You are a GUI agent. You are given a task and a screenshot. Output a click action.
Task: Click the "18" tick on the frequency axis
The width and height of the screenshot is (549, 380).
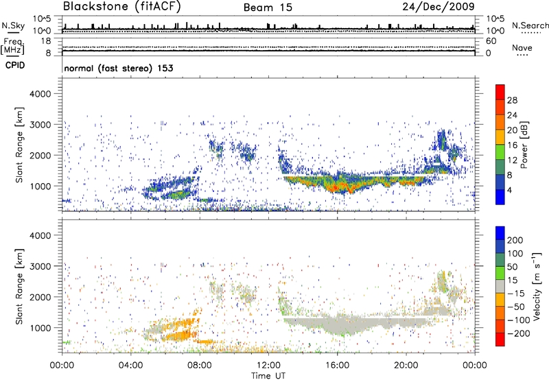tap(46, 41)
